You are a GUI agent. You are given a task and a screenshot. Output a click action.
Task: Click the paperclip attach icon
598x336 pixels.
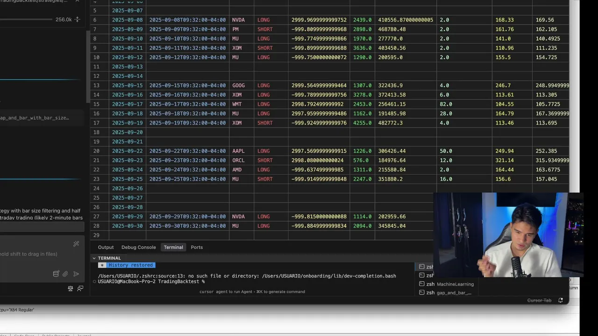coord(65,274)
